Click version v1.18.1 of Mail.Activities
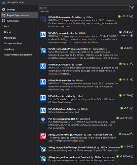Screen dimensions: 137x165 click(126, 80)
